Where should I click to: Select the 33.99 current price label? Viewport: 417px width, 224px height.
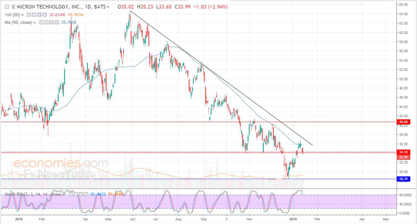[403, 157]
